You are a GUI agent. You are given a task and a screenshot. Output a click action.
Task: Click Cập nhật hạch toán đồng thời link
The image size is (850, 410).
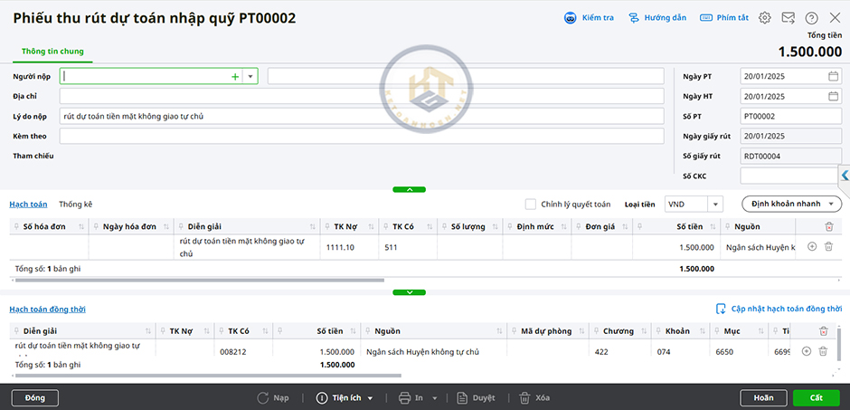coord(779,309)
